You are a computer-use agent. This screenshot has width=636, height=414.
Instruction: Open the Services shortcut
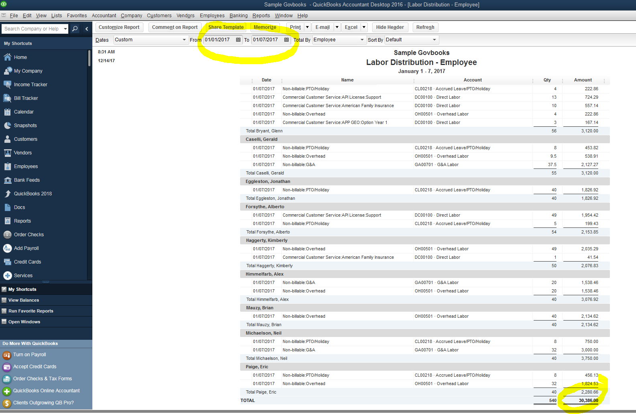pyautogui.click(x=23, y=276)
